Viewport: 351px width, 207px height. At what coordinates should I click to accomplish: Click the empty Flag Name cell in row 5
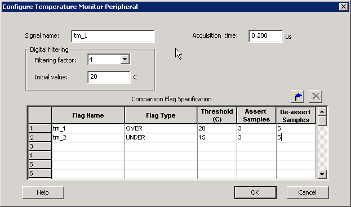tap(88, 164)
